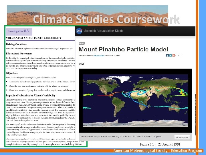Select the Earth category tag

coord(82,43)
